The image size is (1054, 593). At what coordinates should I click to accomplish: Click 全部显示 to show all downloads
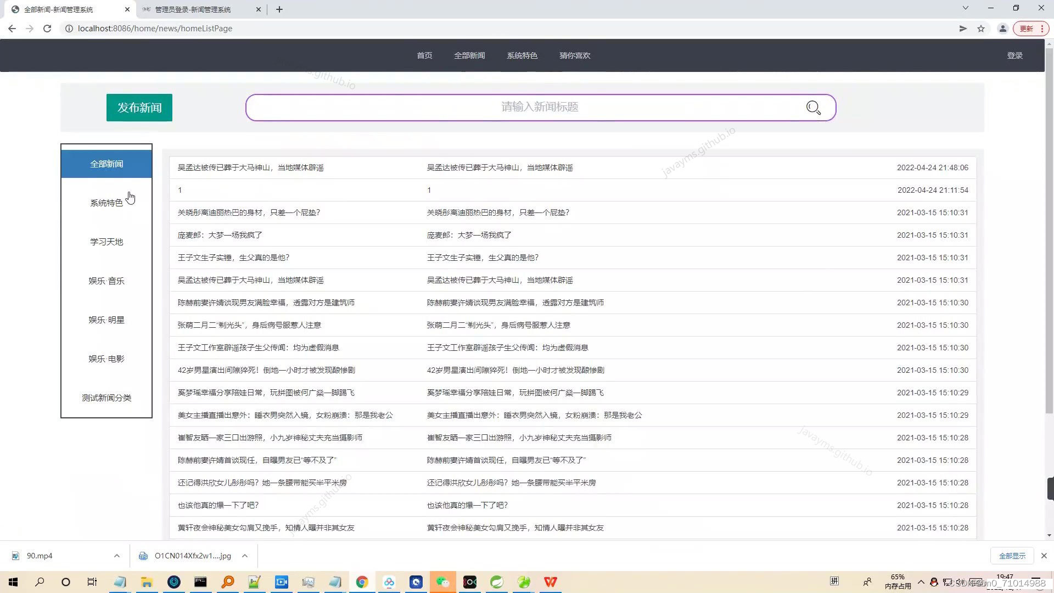[1012, 556]
